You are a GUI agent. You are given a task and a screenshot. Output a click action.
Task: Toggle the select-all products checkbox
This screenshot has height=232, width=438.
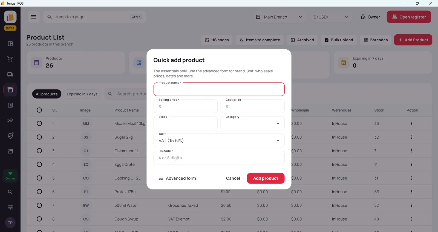[x=39, y=110]
